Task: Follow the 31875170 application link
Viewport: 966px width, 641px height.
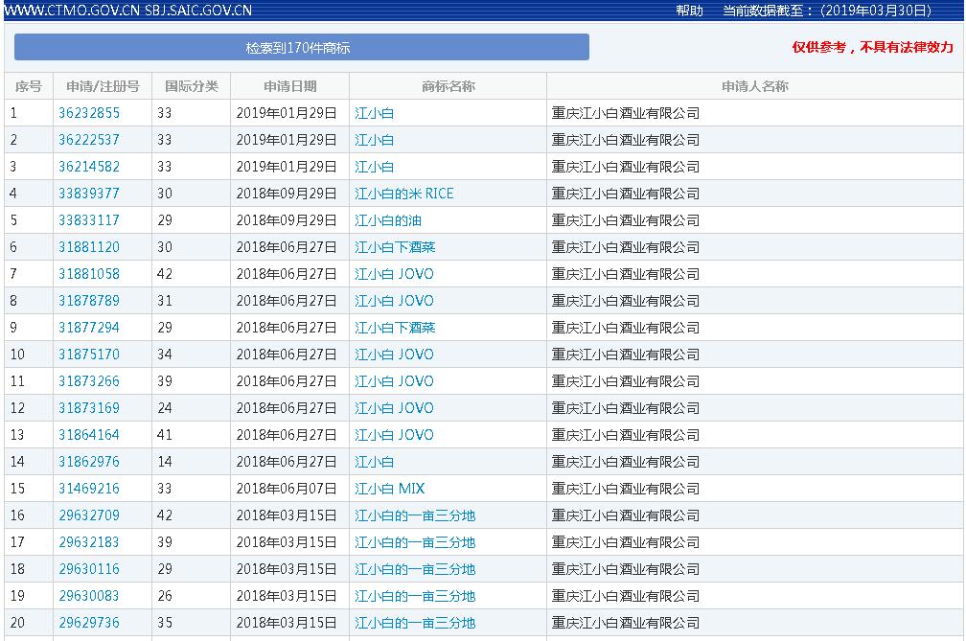Action: tap(89, 355)
